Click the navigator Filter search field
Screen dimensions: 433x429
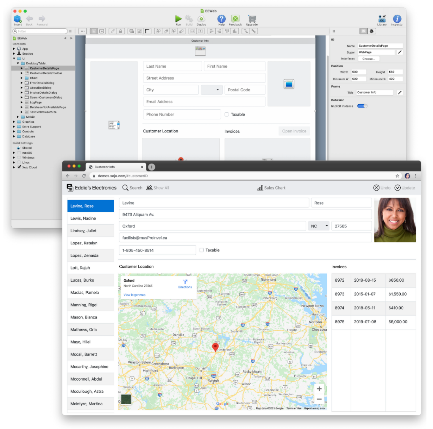pos(40,31)
